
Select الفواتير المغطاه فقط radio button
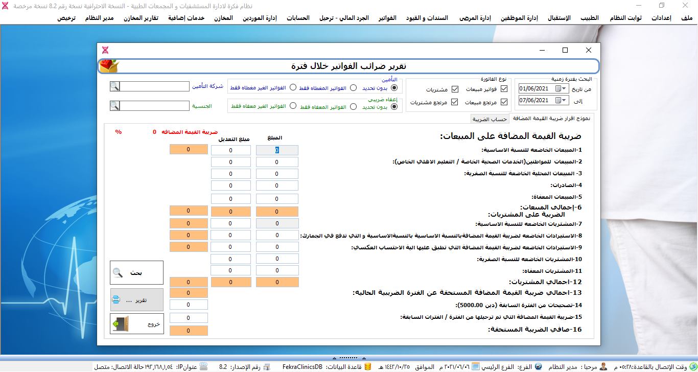pyautogui.click(x=353, y=87)
